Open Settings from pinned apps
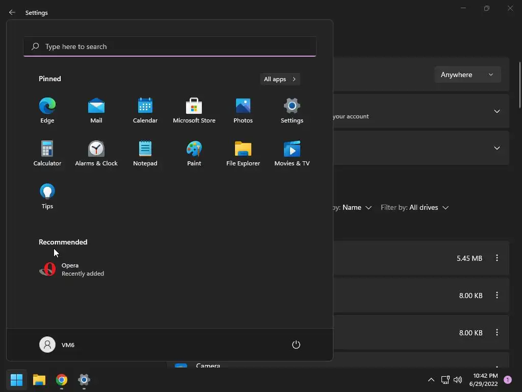Screen dimensions: 522x392 point(292,111)
